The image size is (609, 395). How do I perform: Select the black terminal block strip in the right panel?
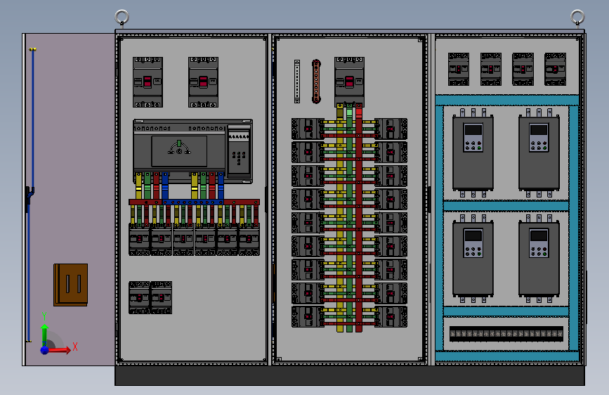pyautogui.click(x=506, y=334)
